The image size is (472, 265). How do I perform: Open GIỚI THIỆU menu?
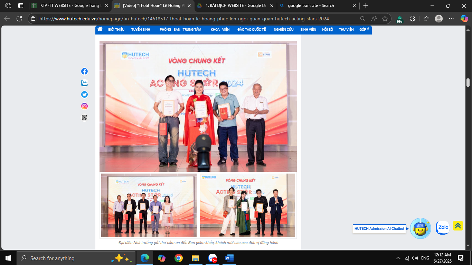(x=116, y=30)
